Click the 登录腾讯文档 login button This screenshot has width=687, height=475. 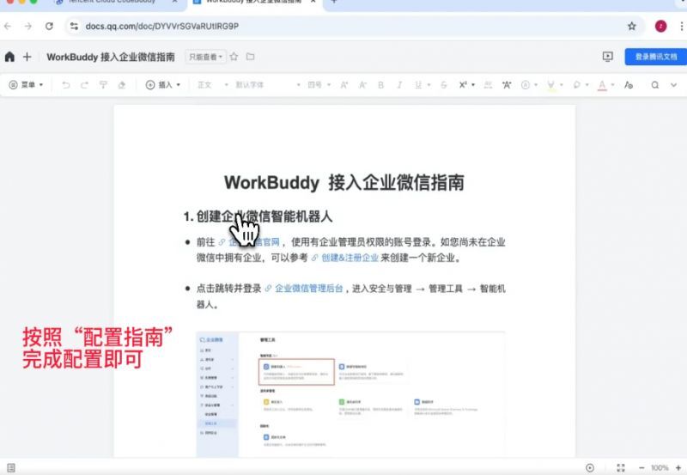tap(655, 57)
